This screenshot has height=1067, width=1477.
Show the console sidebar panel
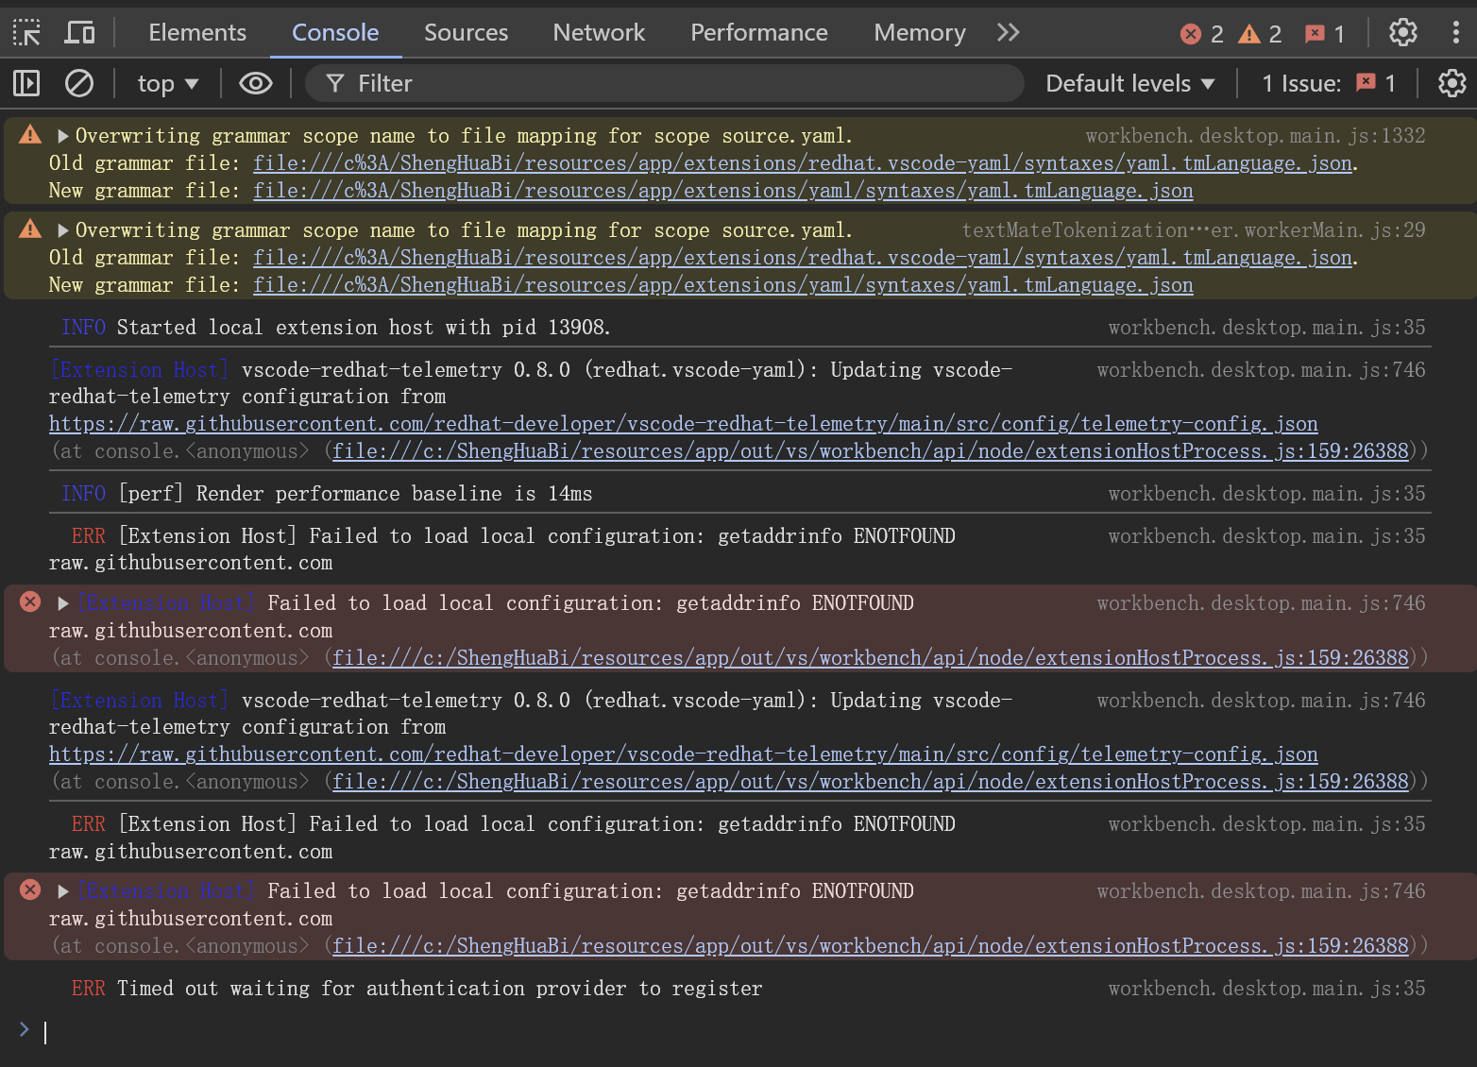(x=26, y=84)
